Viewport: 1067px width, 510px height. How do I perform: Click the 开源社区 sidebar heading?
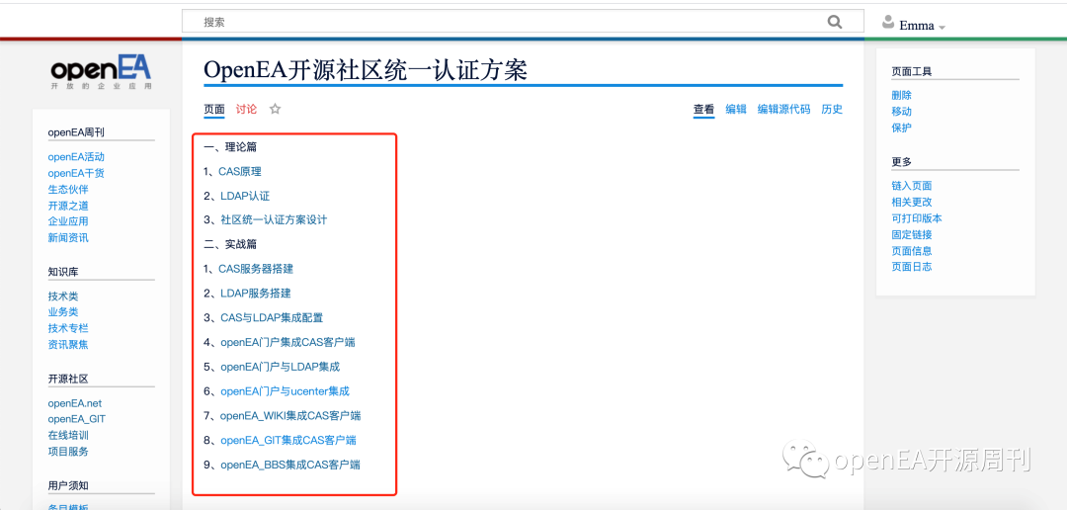click(x=68, y=379)
